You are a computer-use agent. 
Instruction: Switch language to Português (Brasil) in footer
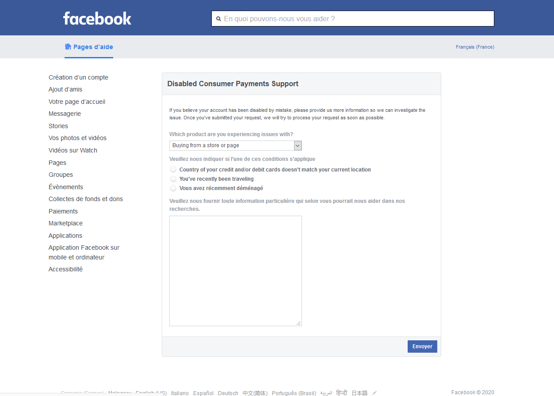294,393
